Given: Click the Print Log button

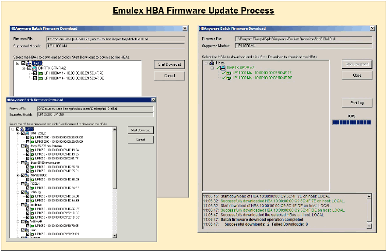Looking at the screenshot, I should [x=357, y=103].
